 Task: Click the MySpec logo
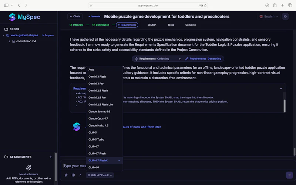(x=24, y=17)
